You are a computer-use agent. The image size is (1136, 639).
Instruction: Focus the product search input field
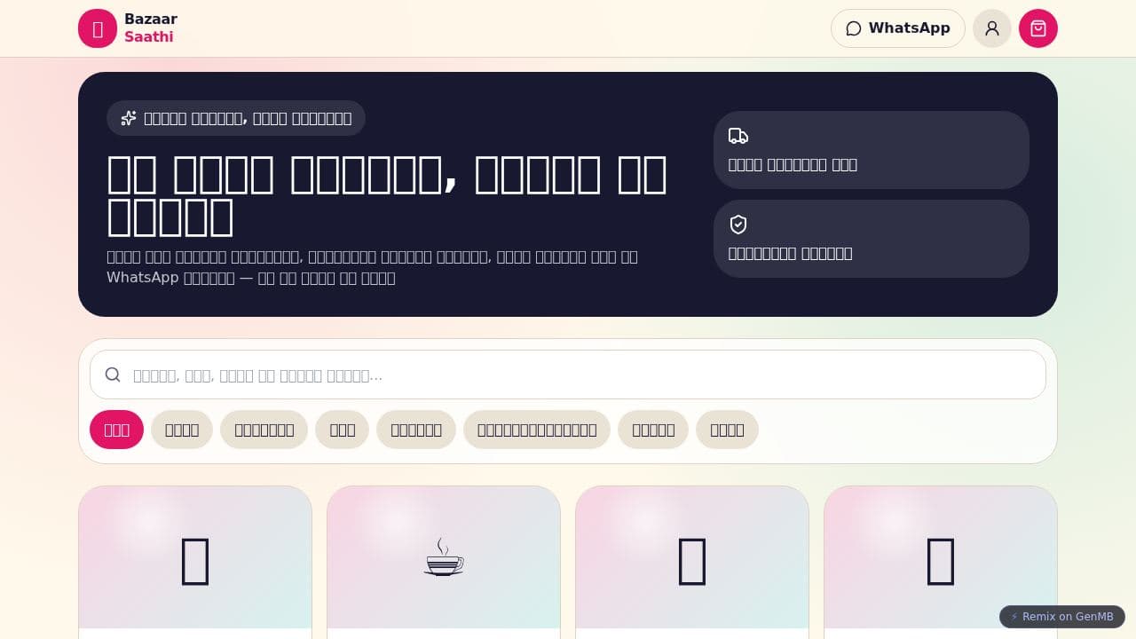click(x=568, y=375)
